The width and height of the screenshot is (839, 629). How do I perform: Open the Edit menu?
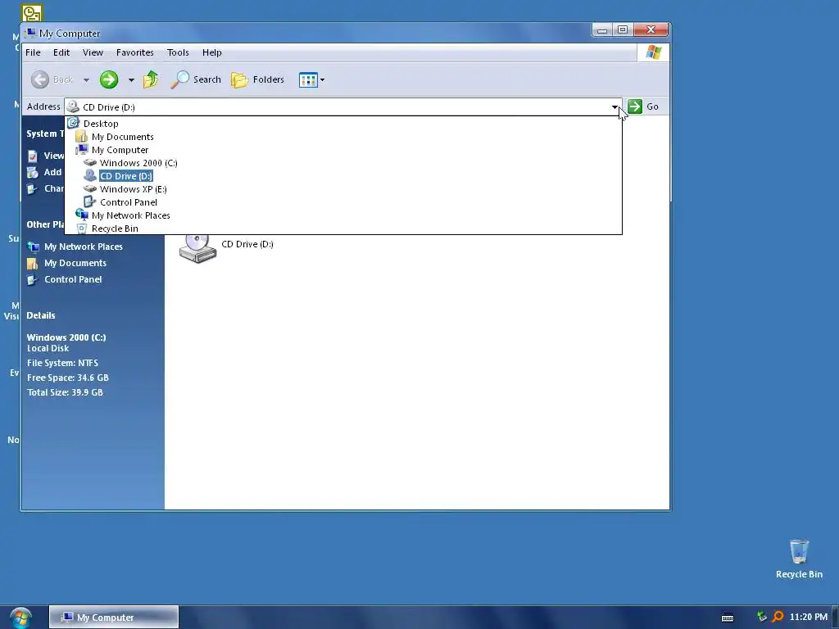pos(61,52)
